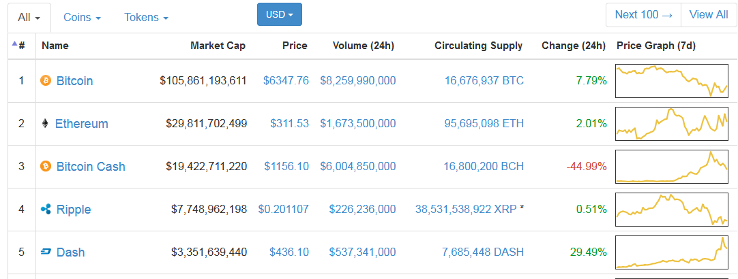The height and width of the screenshot is (279, 738).
Task: Expand the Coins dropdown menu
Action: pos(83,18)
